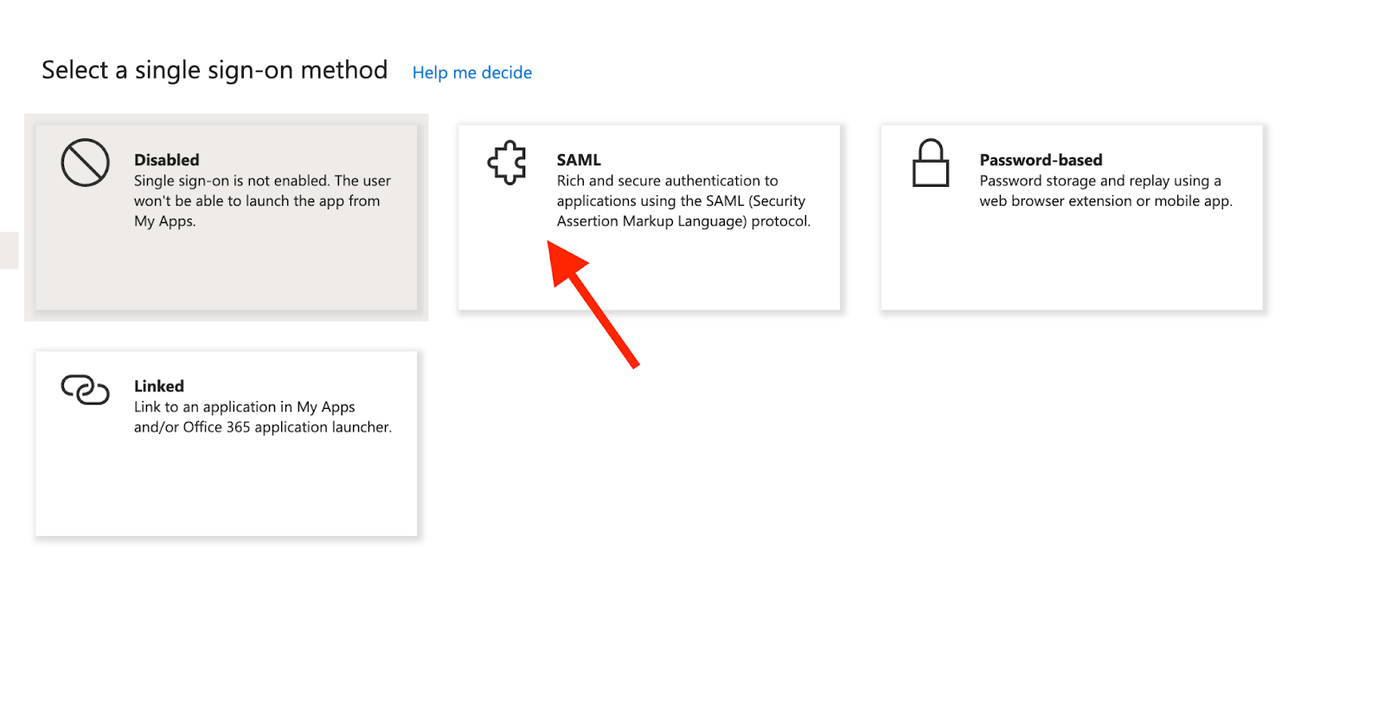Click the heading Select a single sign-on method

pos(214,70)
